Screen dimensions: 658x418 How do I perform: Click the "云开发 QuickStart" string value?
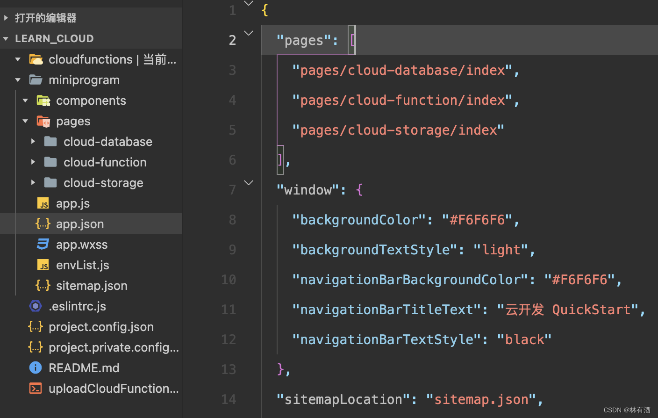[568, 310]
